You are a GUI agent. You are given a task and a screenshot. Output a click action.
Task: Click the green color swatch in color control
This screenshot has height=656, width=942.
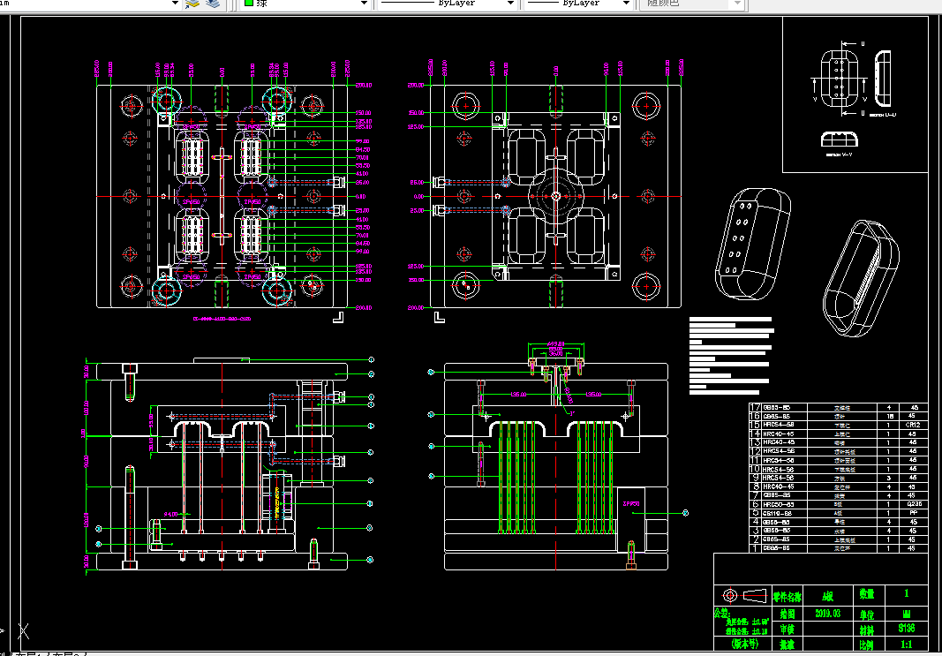click(248, 3)
